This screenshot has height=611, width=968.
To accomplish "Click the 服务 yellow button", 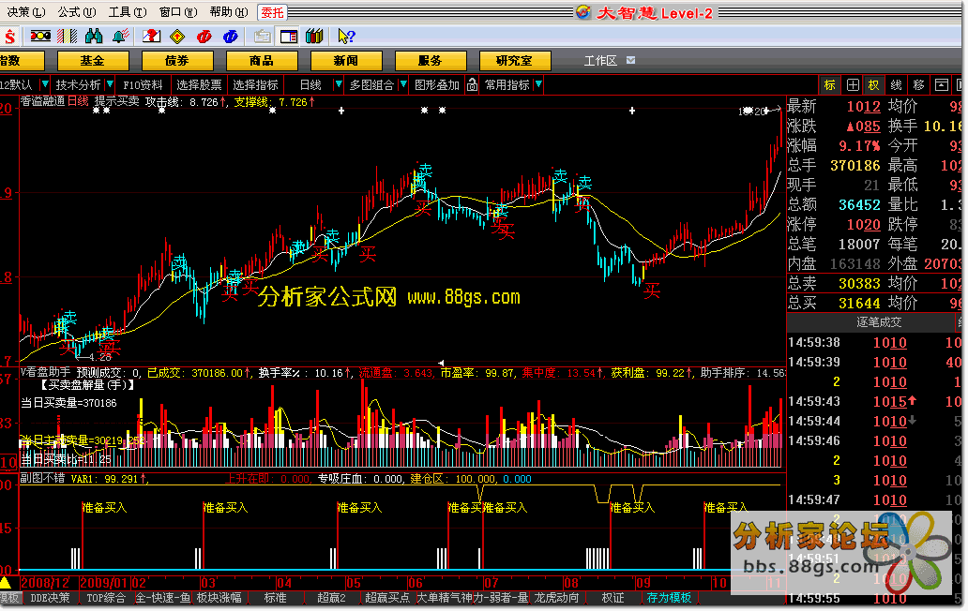I will [431, 60].
